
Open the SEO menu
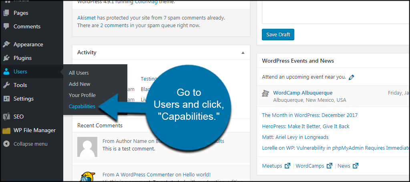18,117
